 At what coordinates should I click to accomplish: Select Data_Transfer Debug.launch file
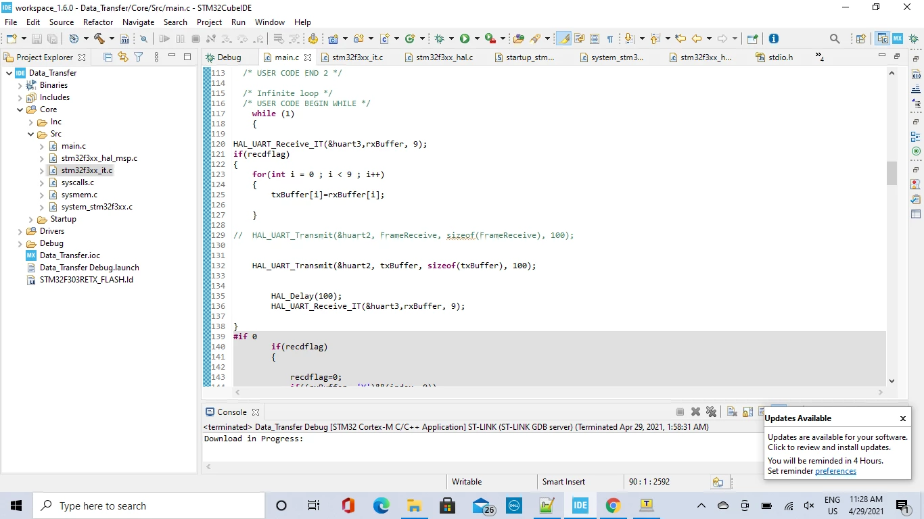[89, 268]
